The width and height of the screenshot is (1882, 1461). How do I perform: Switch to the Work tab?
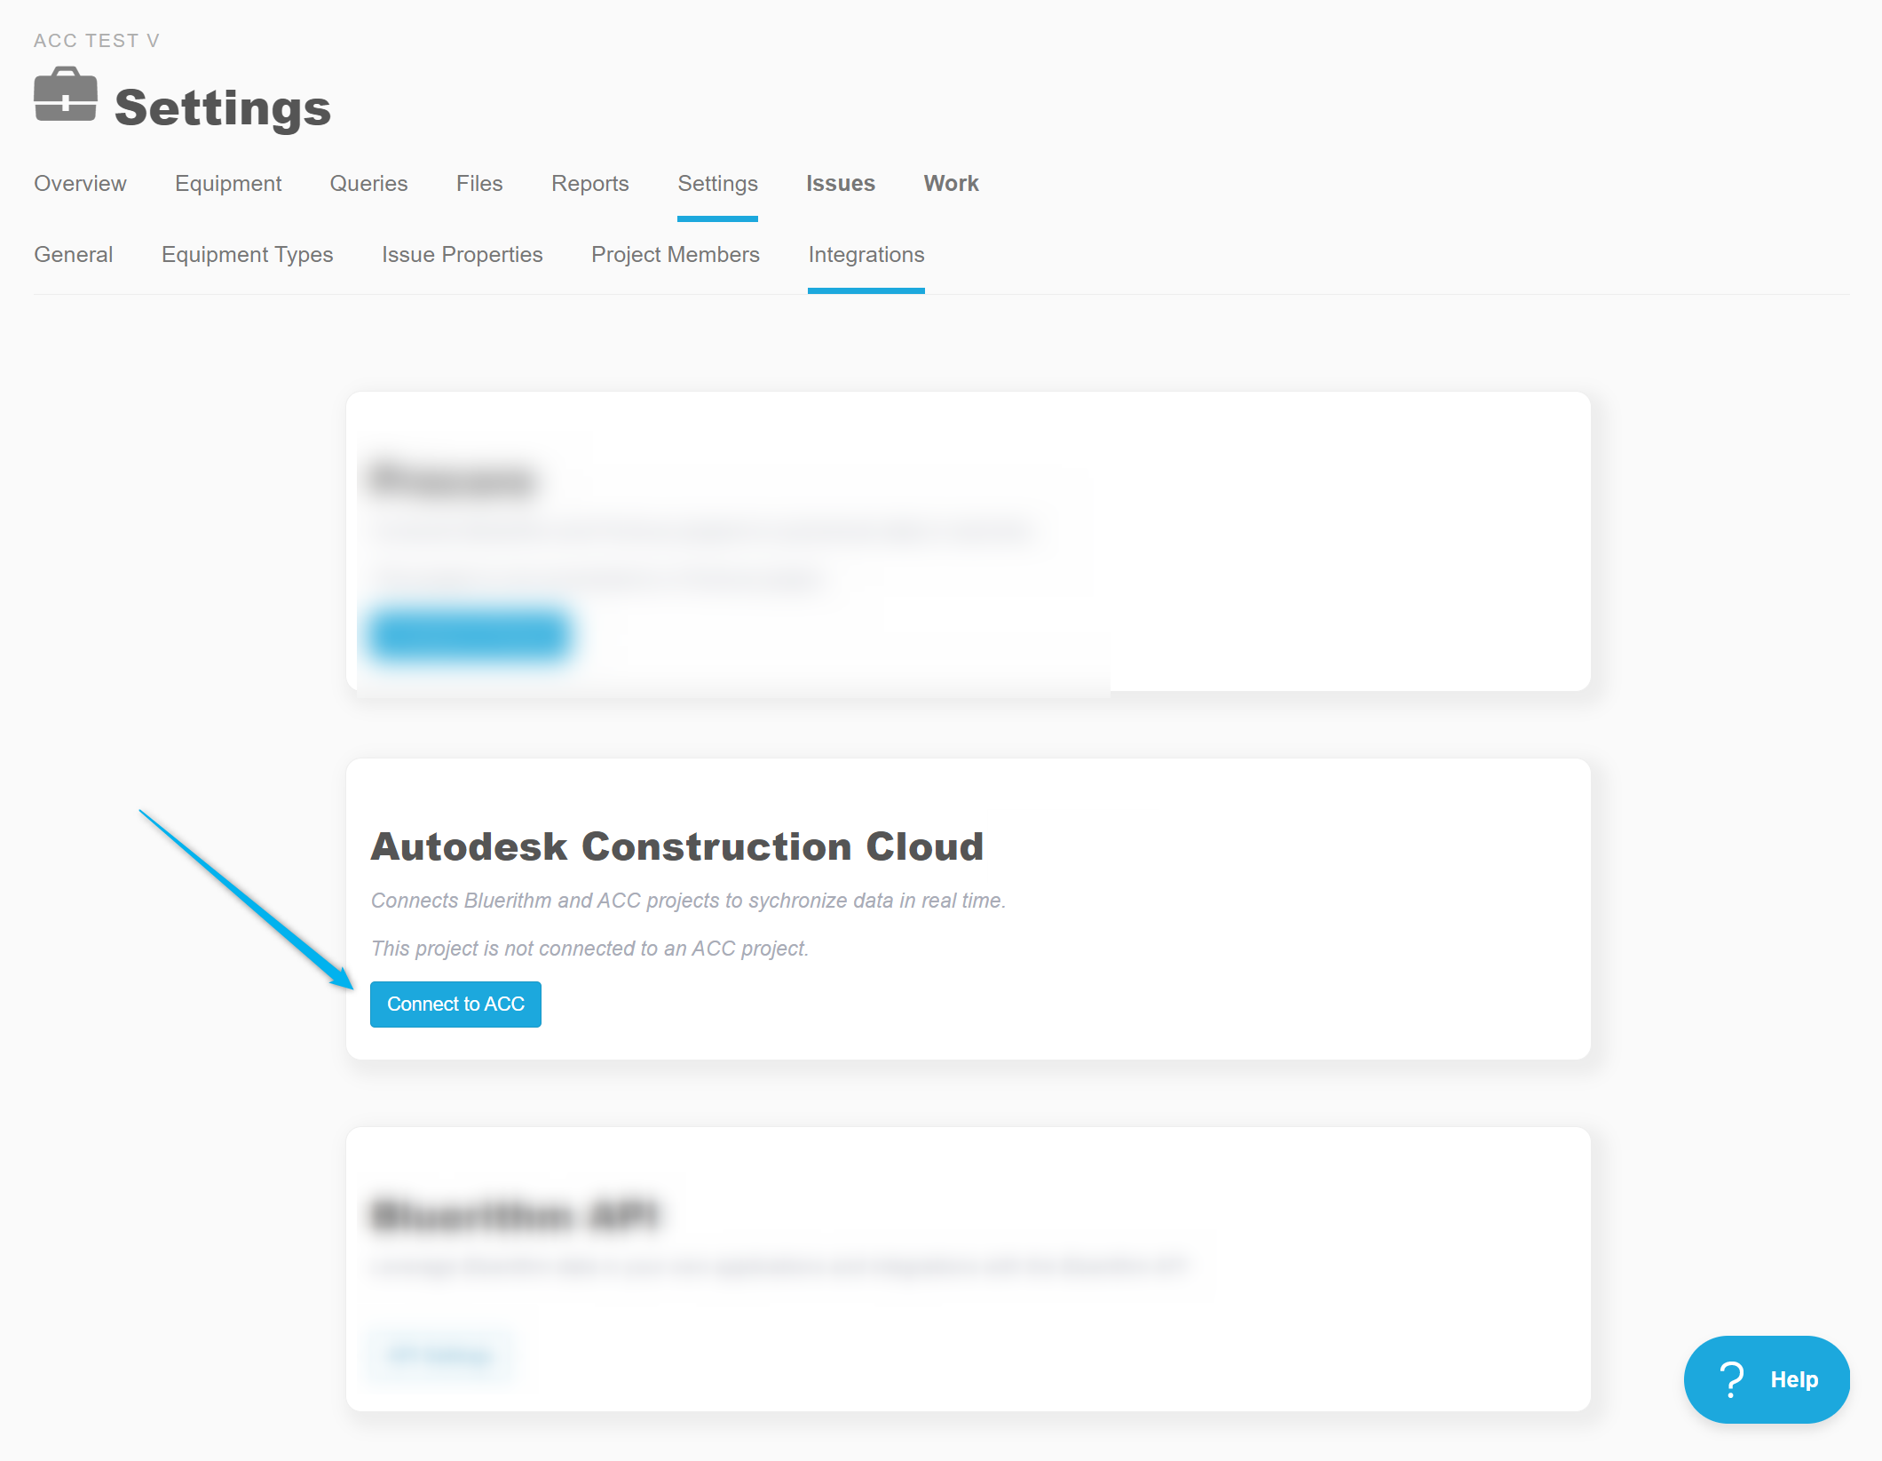click(951, 184)
